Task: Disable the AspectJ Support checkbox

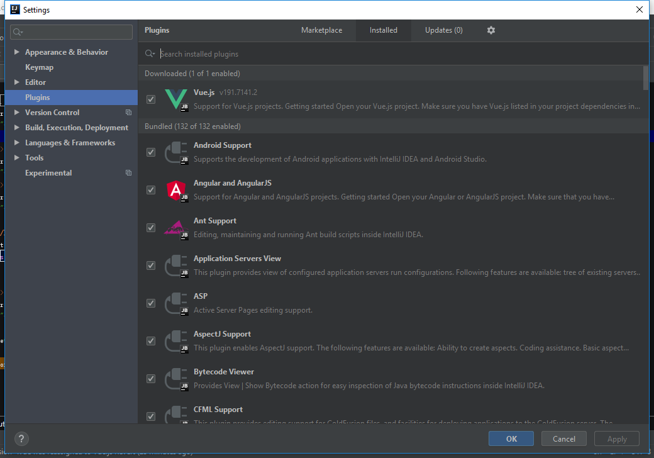Action: (x=151, y=341)
